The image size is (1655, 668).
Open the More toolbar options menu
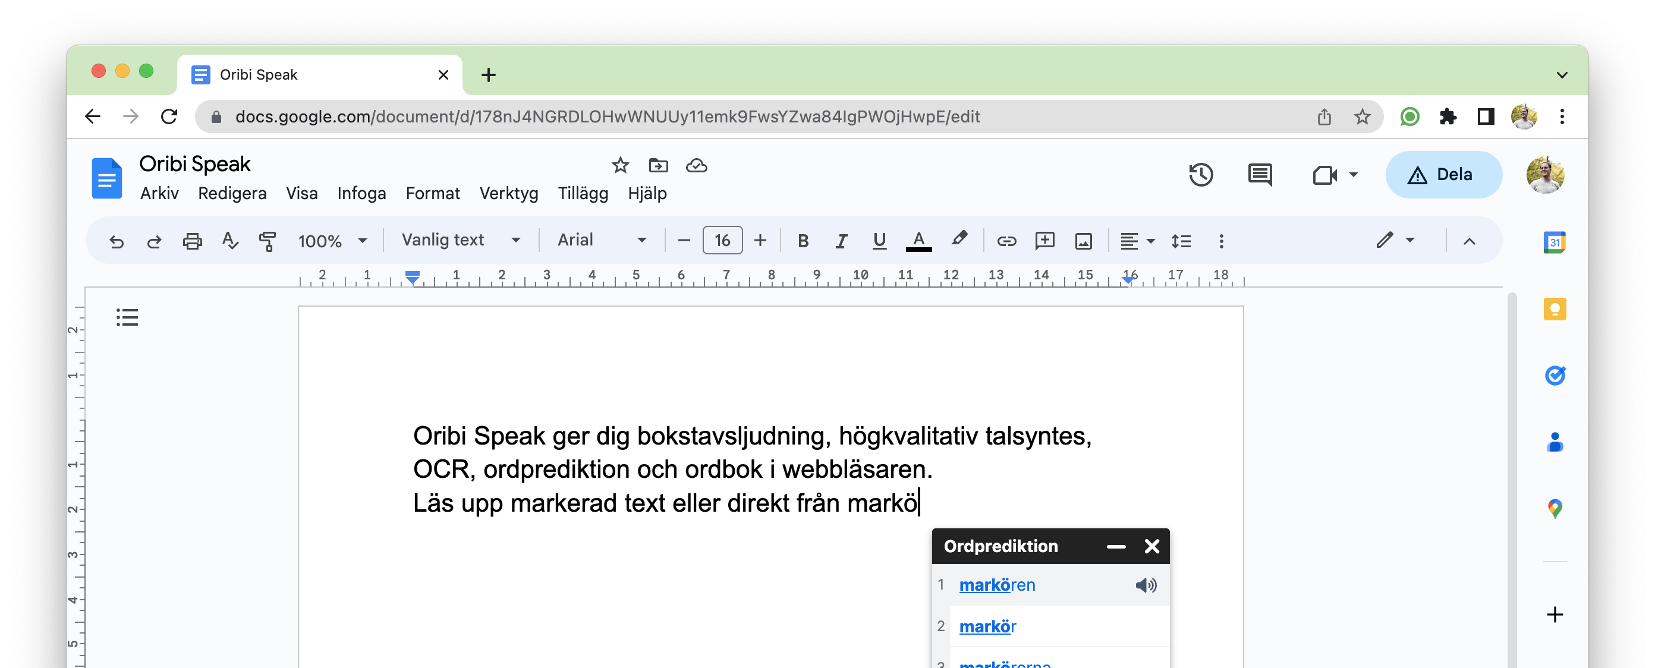click(1221, 241)
